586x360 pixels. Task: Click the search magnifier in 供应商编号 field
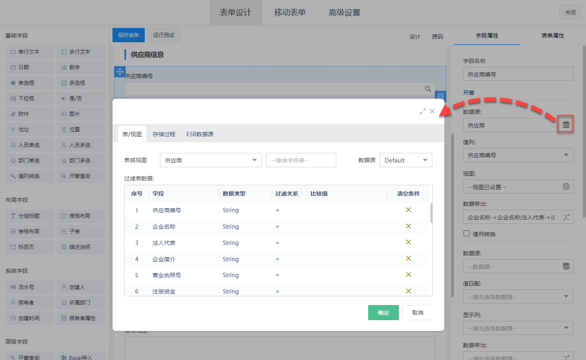click(428, 89)
